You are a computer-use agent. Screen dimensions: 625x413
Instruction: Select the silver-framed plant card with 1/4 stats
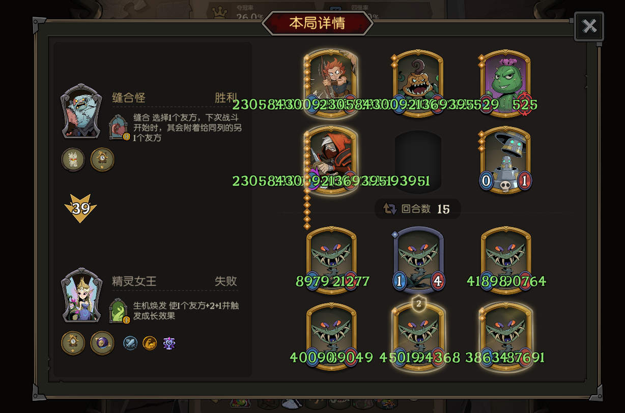(x=418, y=260)
